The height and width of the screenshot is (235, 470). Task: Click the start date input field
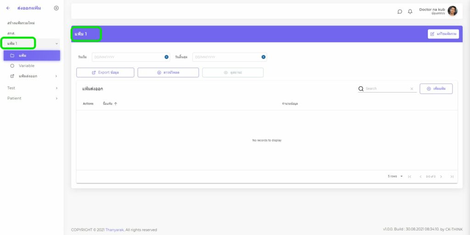pyautogui.click(x=128, y=57)
